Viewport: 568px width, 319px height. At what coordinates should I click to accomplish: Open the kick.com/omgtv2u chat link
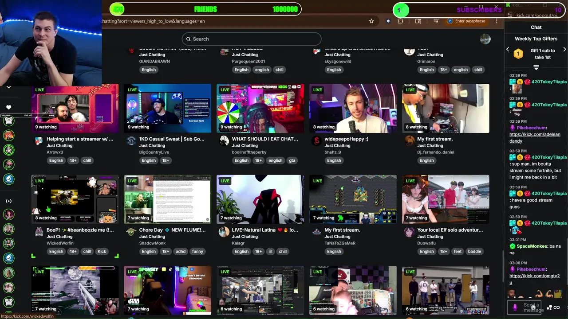coord(535,279)
